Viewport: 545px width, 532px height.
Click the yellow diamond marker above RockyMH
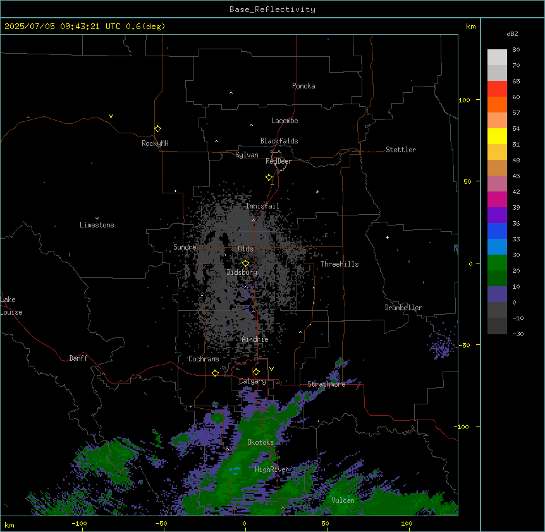click(157, 129)
